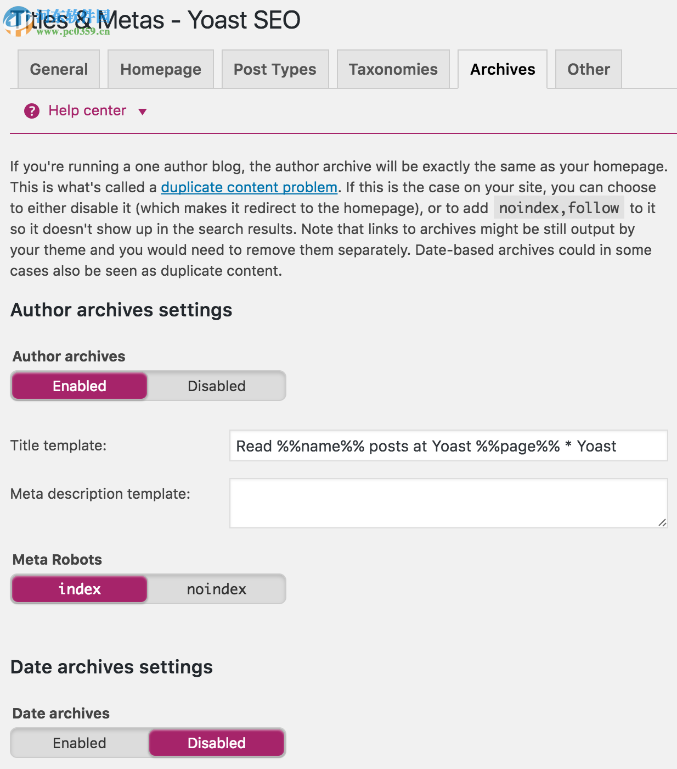Click inside the Title template field
Screen dimensions: 677x769
(448, 446)
